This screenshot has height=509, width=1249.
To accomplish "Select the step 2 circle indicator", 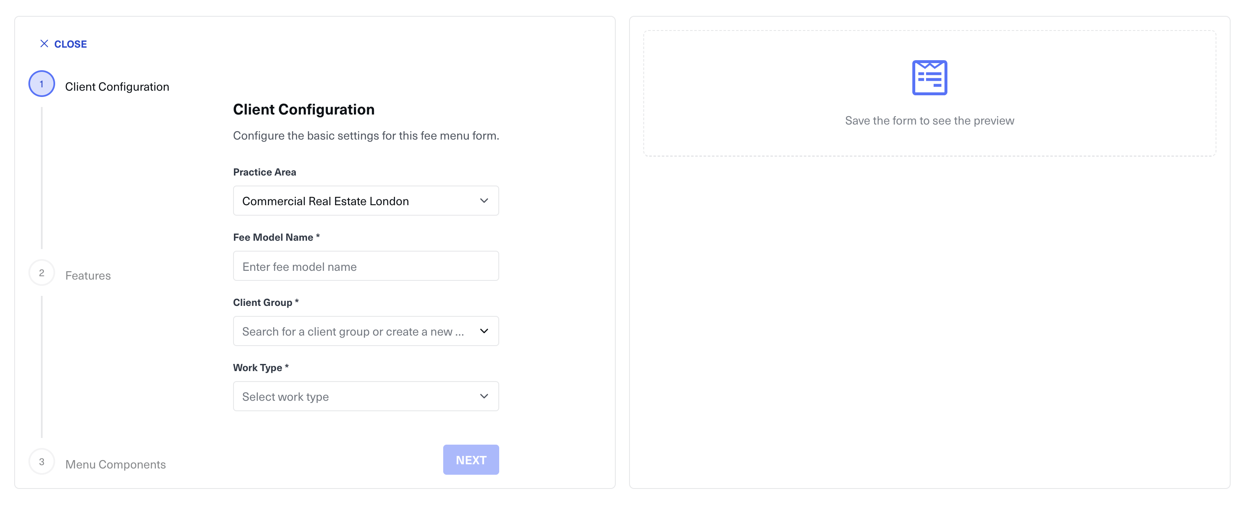I will coord(42,273).
